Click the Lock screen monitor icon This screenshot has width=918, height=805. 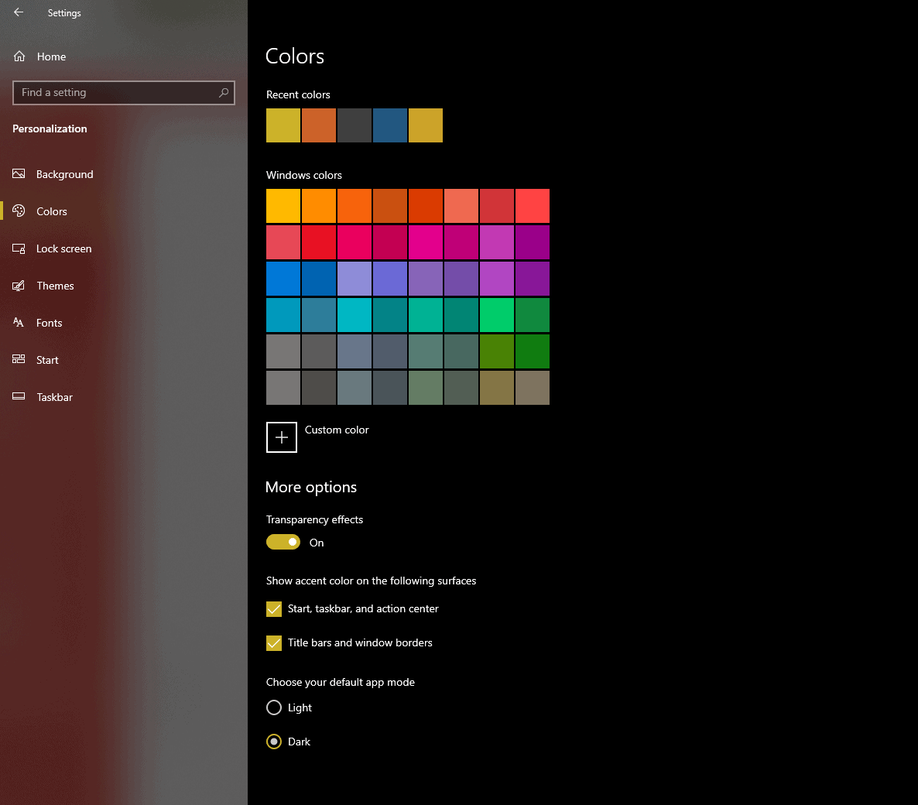[x=19, y=248]
